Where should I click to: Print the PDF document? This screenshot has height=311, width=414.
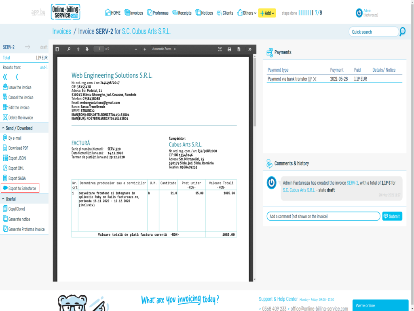229,49
